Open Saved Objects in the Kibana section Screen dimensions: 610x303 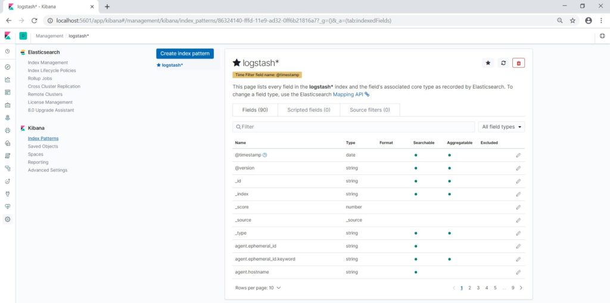coord(43,146)
